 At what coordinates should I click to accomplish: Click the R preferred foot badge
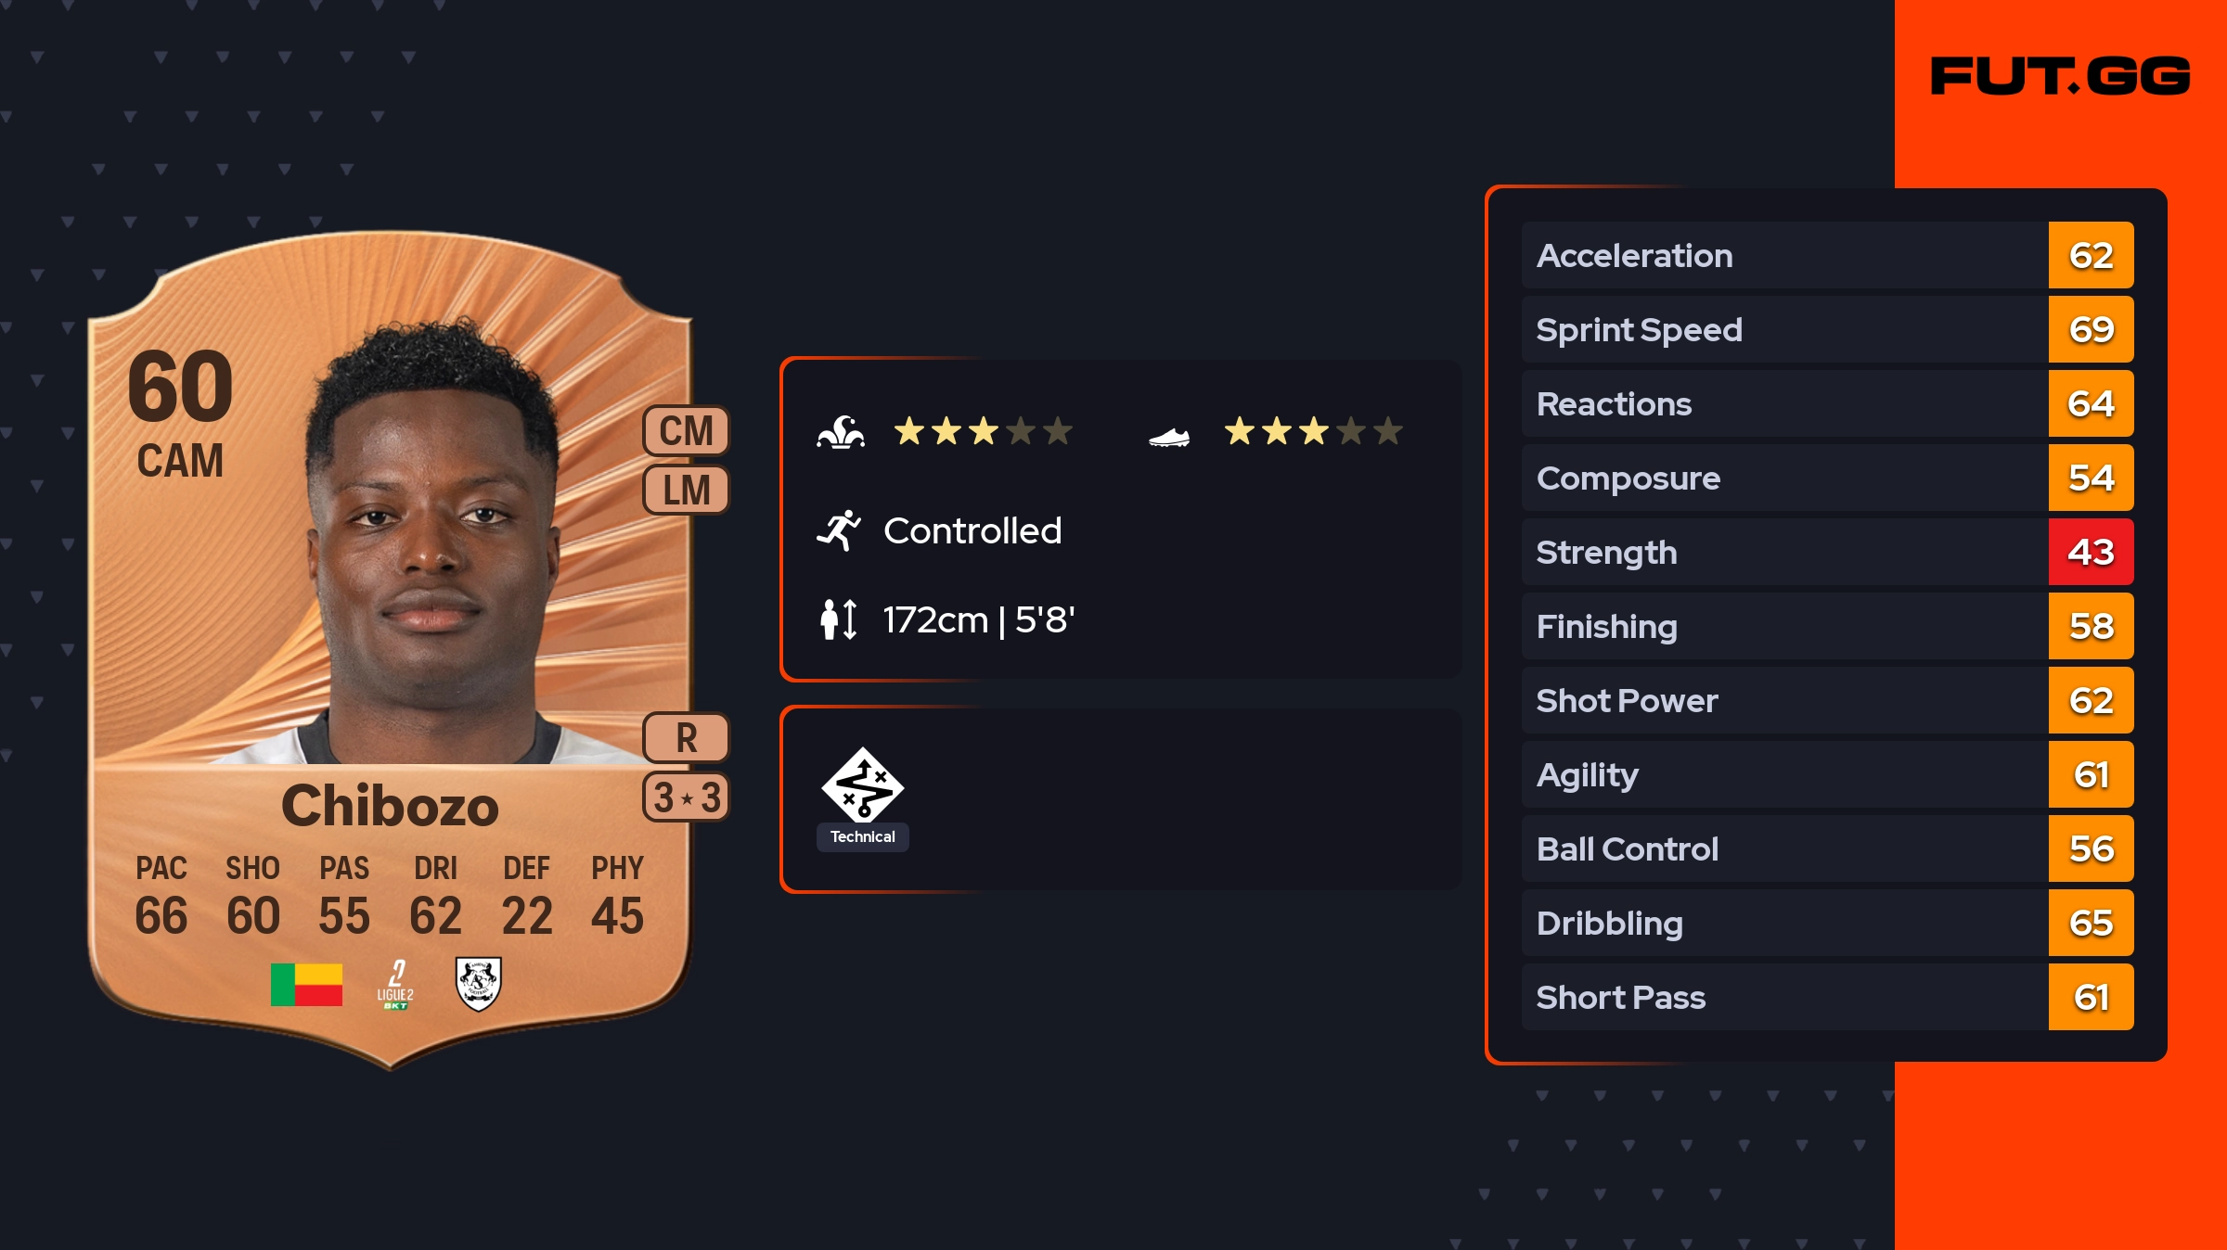pyautogui.click(x=687, y=738)
